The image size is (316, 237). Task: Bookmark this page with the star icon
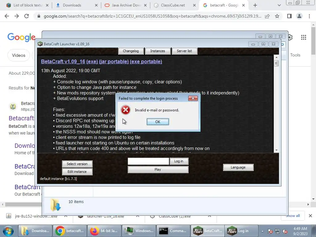coord(277,16)
